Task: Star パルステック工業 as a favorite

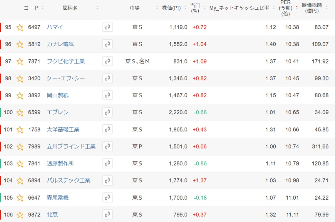Action: [20, 181]
